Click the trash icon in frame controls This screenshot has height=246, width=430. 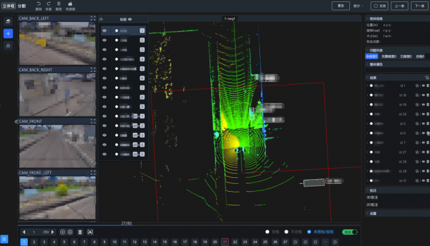point(80,232)
